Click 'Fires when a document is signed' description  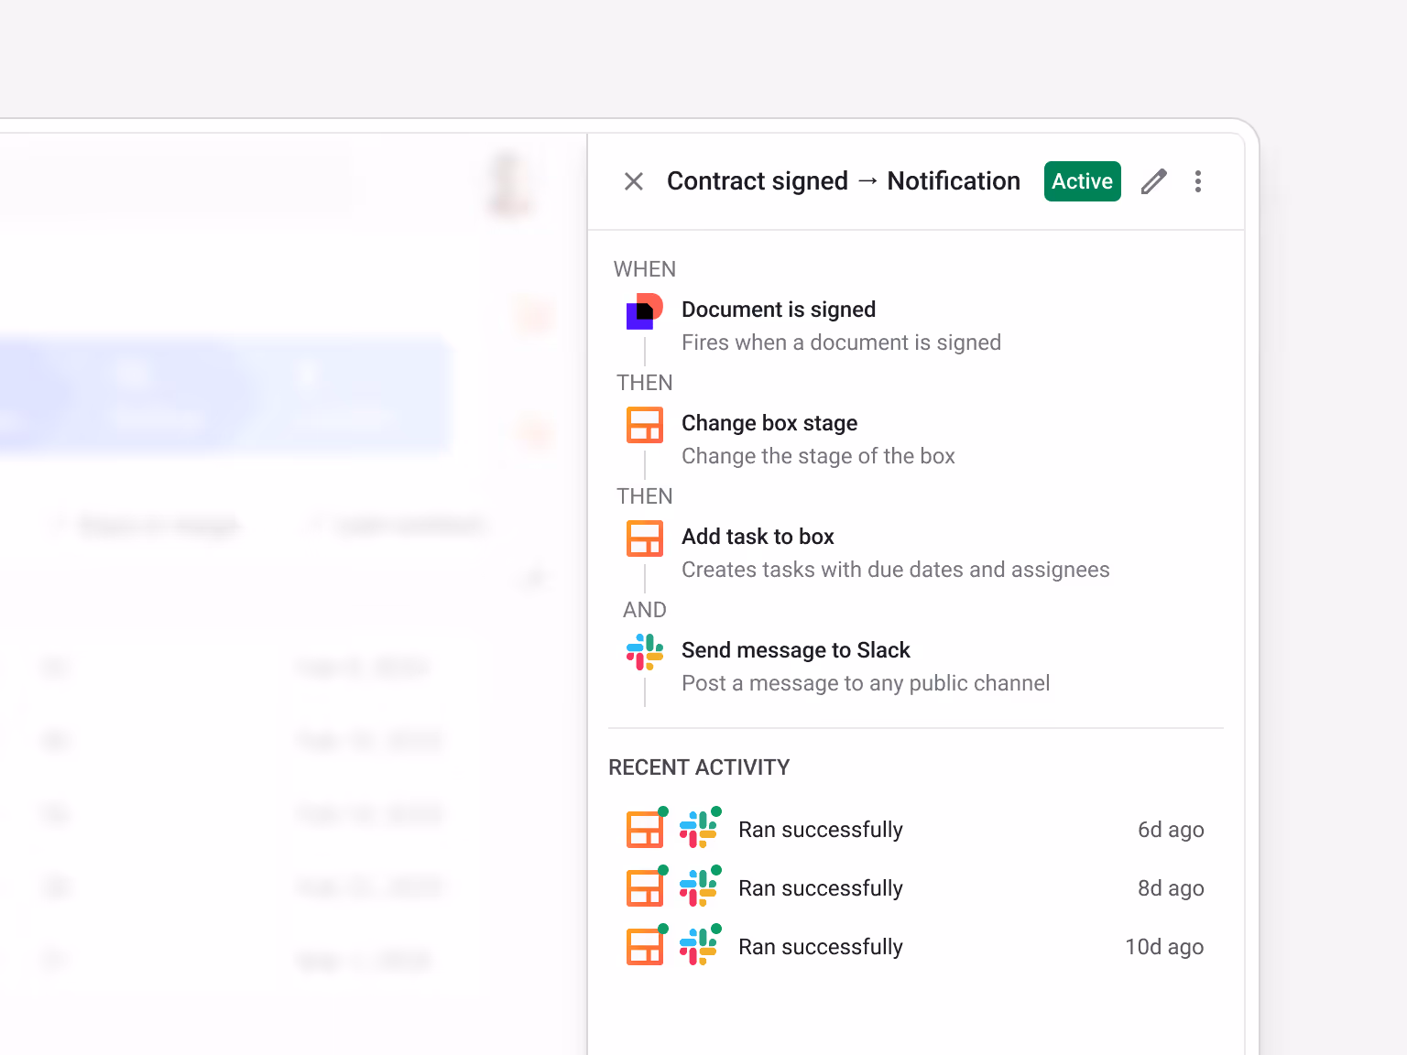point(842,343)
